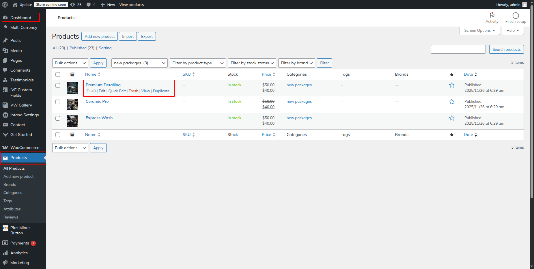Check the Ceramic Pro row checkbox
534x269 pixels.
(58, 102)
